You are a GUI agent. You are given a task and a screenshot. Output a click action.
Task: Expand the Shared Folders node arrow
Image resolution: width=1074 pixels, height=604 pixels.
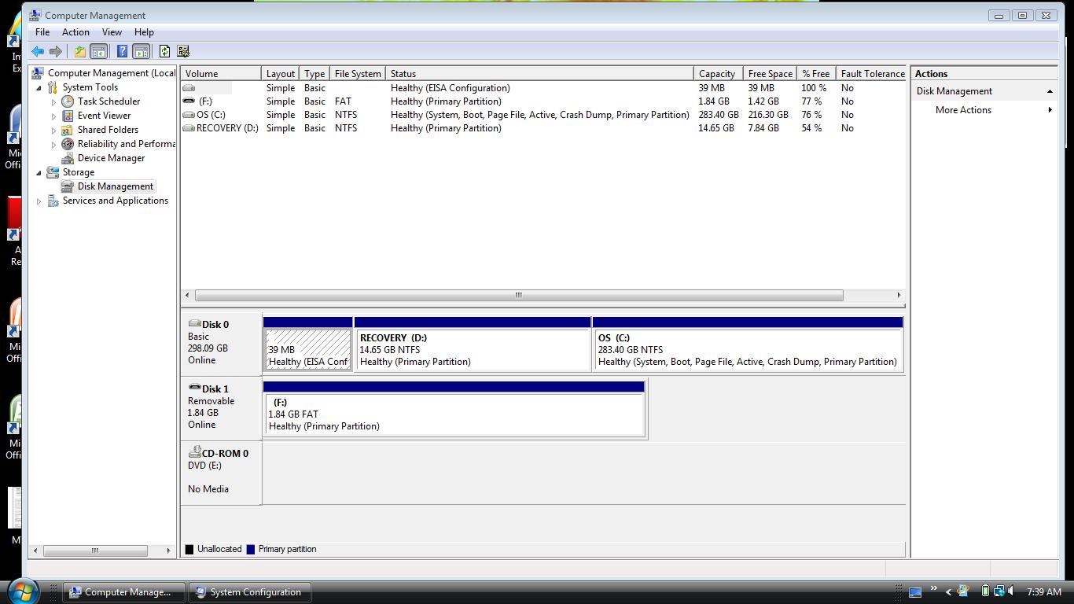53,130
